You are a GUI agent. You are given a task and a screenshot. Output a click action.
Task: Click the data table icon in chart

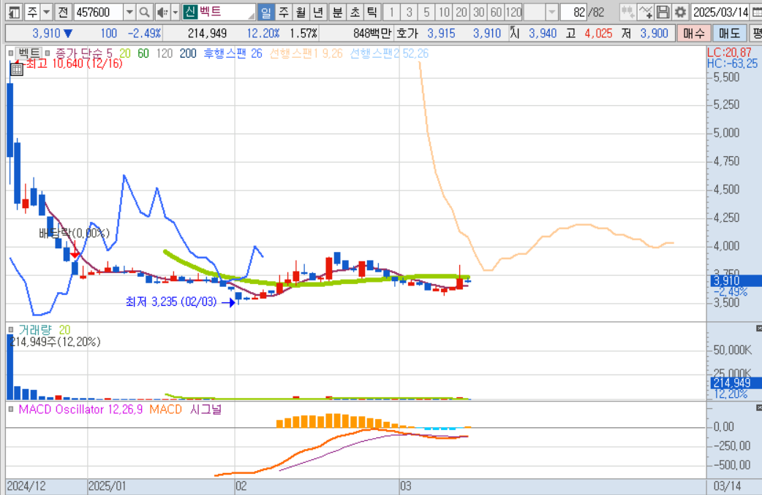pyautogui.click(x=17, y=69)
